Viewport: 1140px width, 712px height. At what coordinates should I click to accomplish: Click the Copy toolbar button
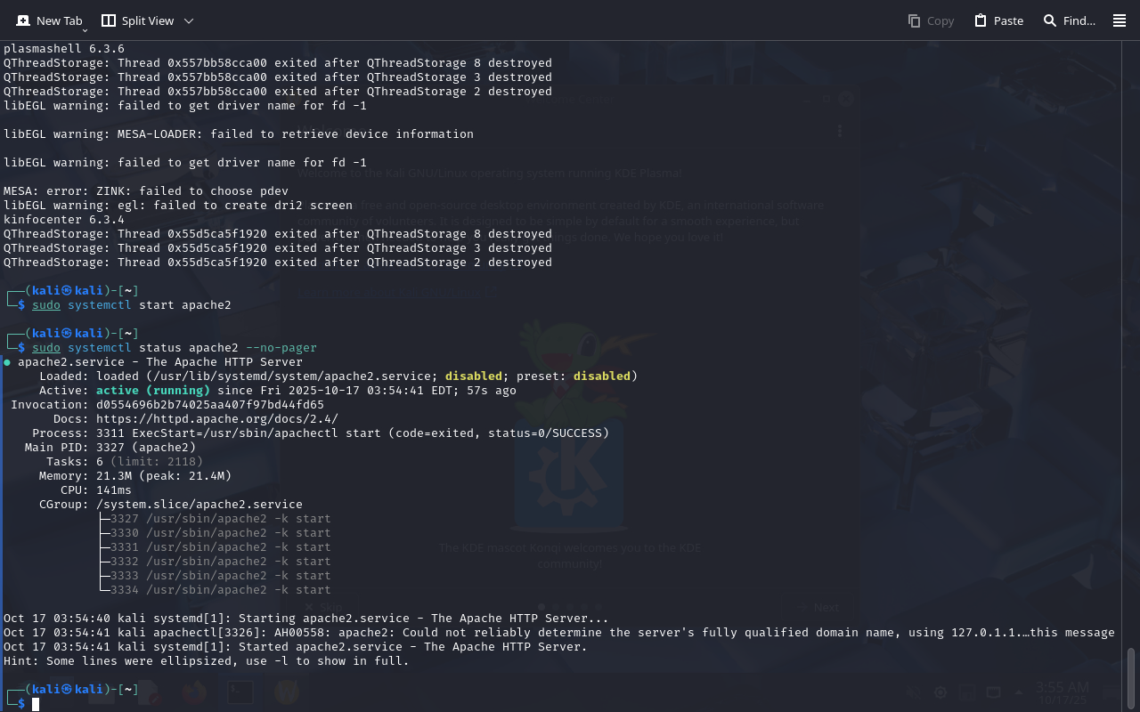tap(931, 20)
